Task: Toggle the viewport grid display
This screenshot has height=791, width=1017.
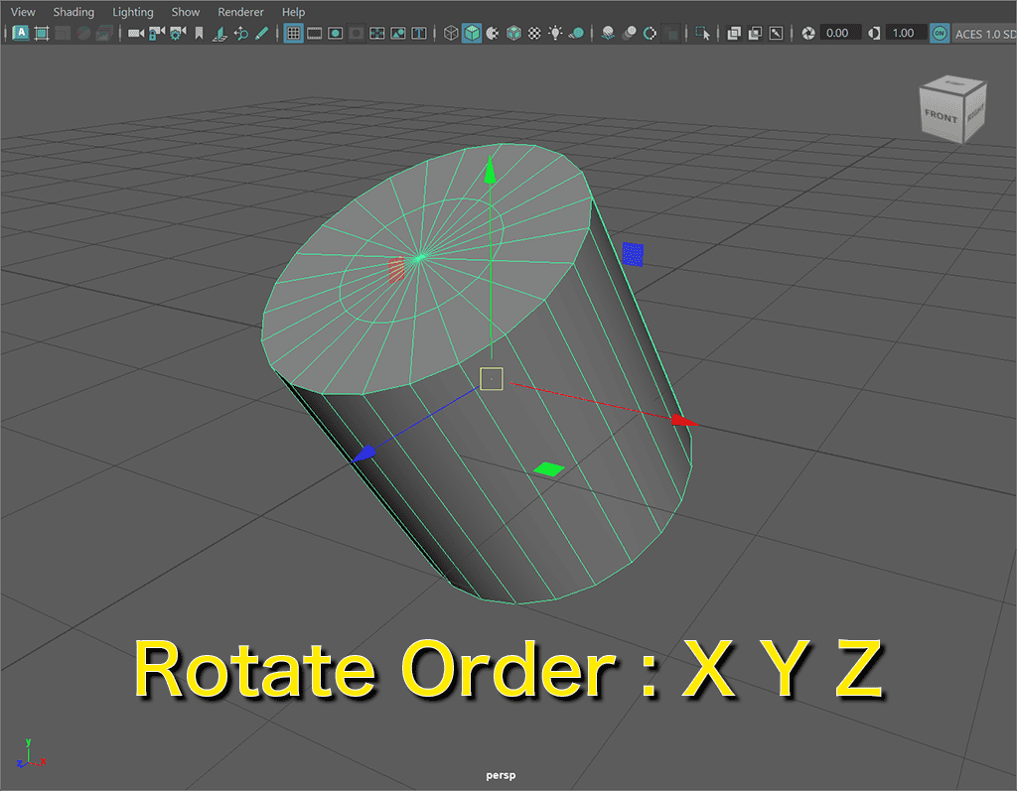Action: point(293,33)
